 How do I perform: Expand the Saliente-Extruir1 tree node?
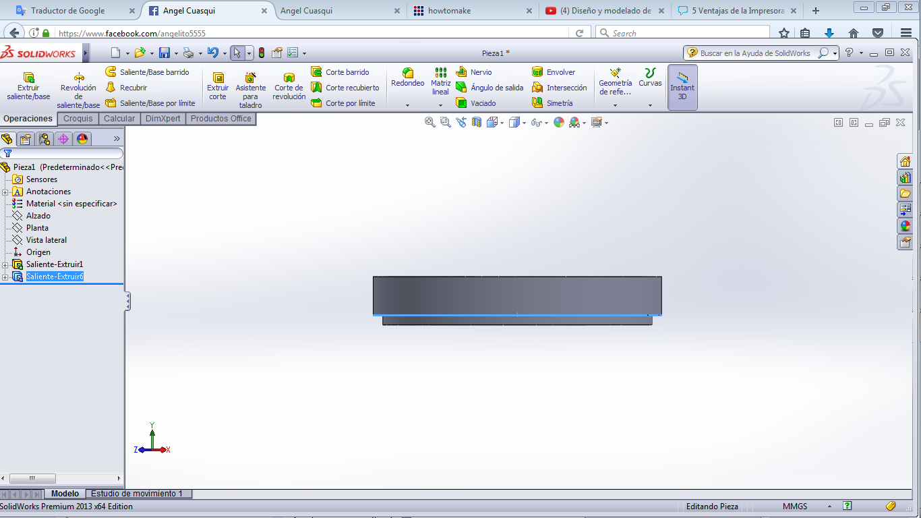5,264
